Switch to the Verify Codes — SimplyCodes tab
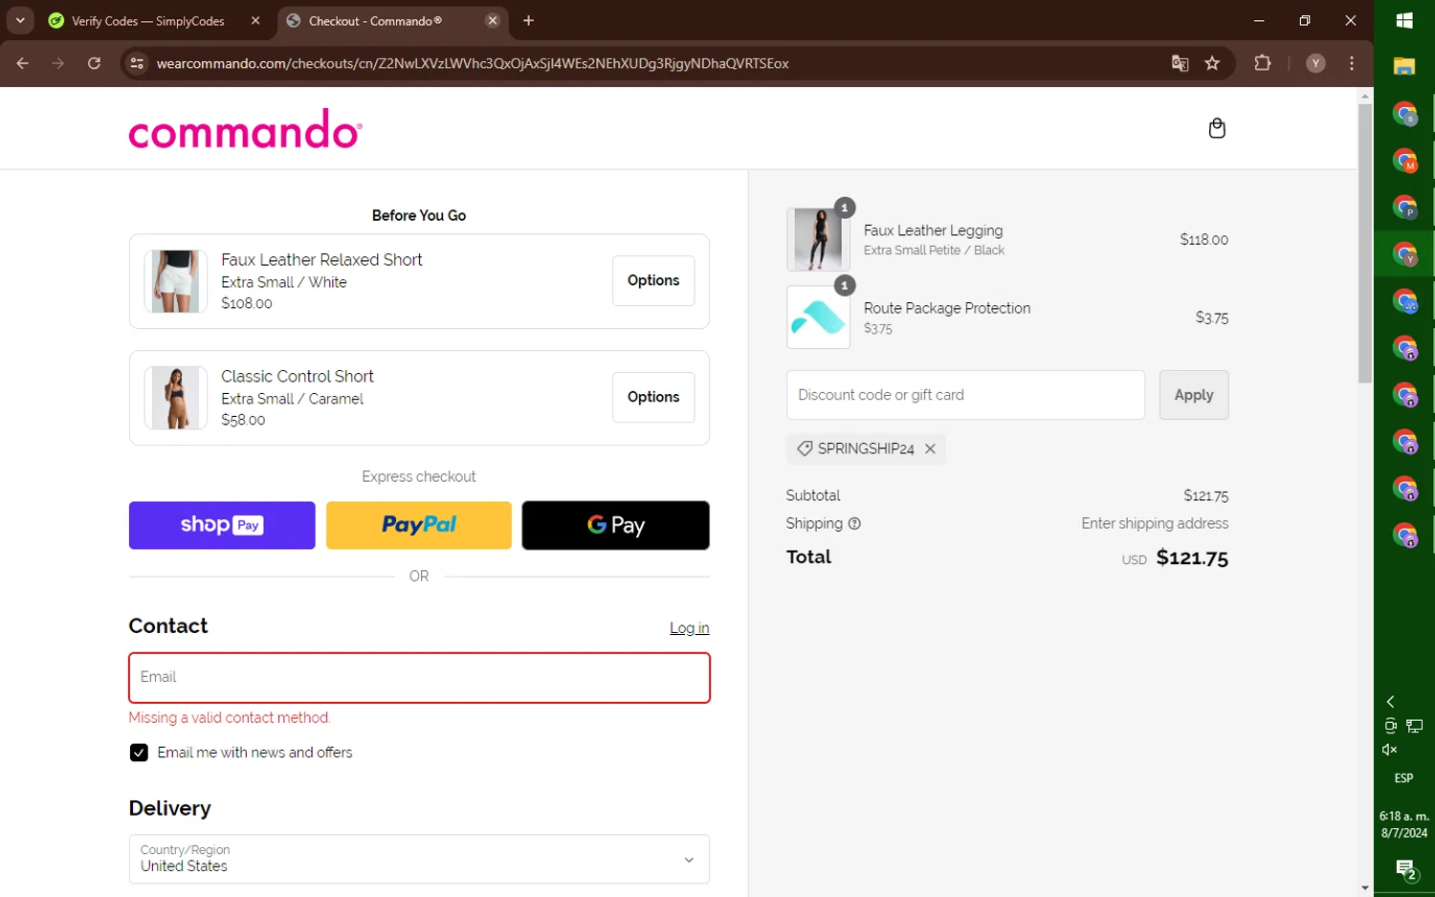This screenshot has width=1435, height=897. [148, 20]
